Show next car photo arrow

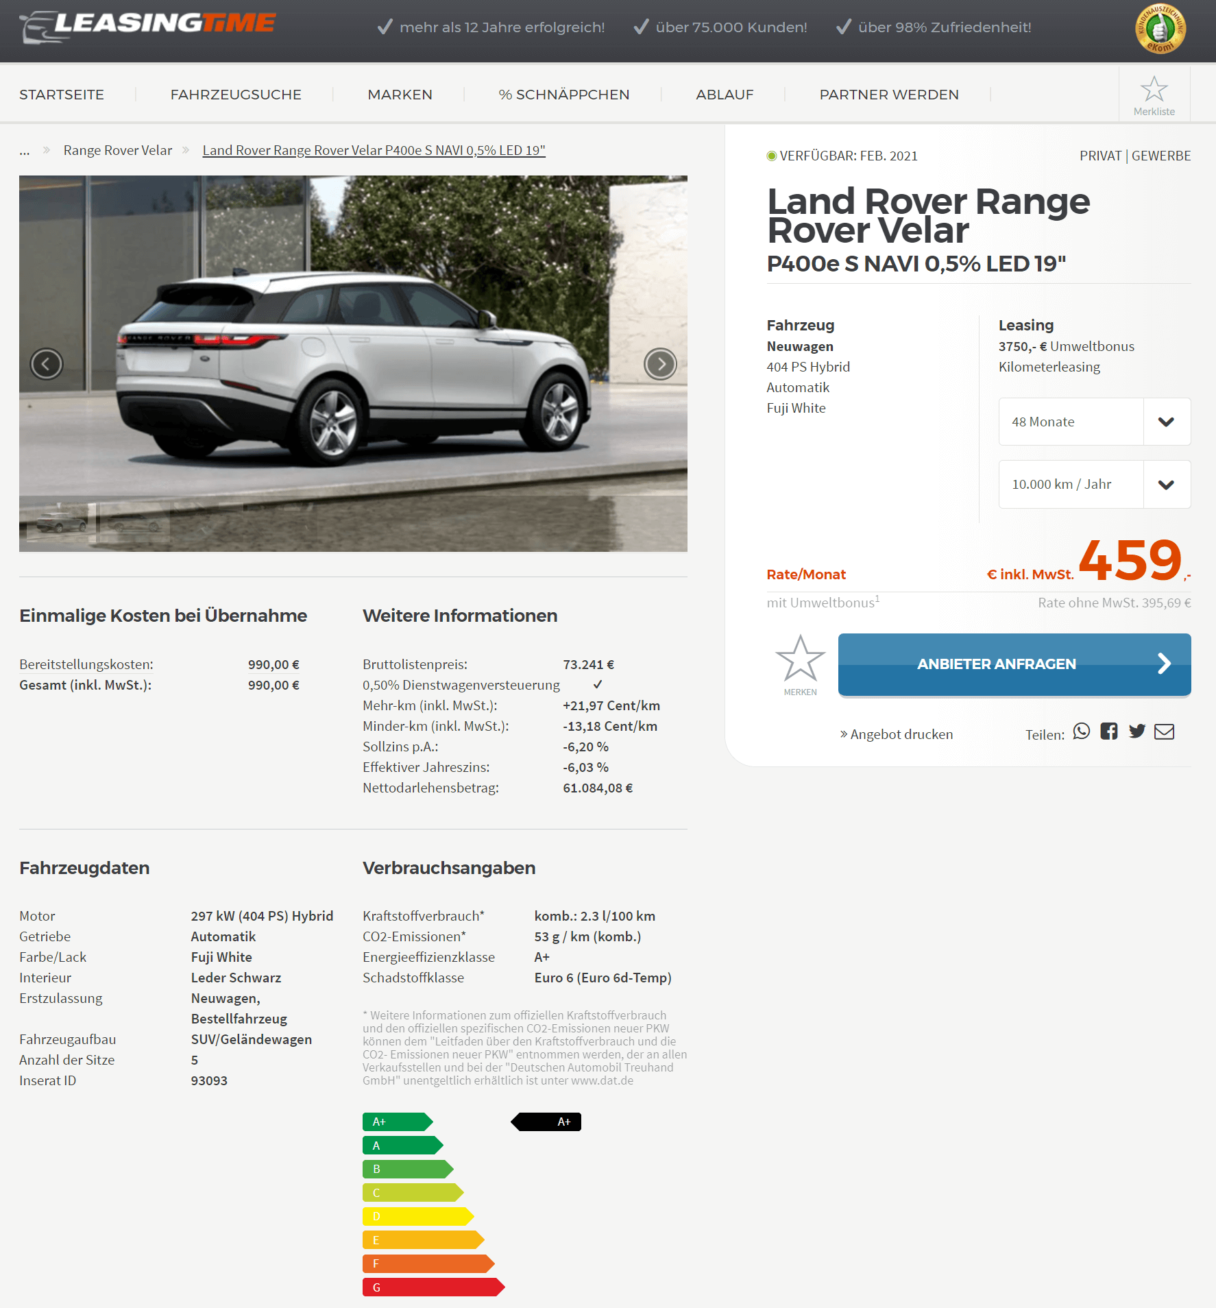660,363
